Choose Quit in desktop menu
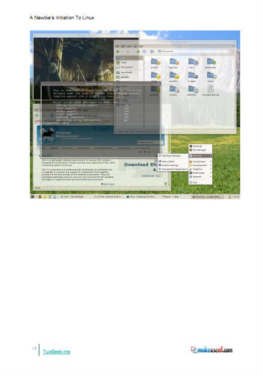This screenshot has width=263, height=376. 200,182
